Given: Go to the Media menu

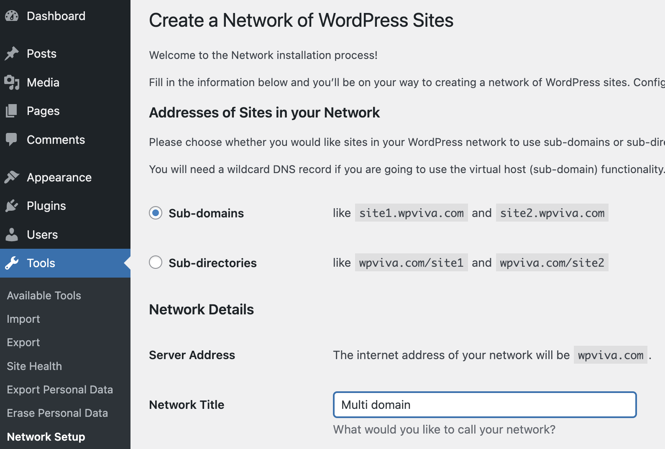Looking at the screenshot, I should (x=43, y=82).
